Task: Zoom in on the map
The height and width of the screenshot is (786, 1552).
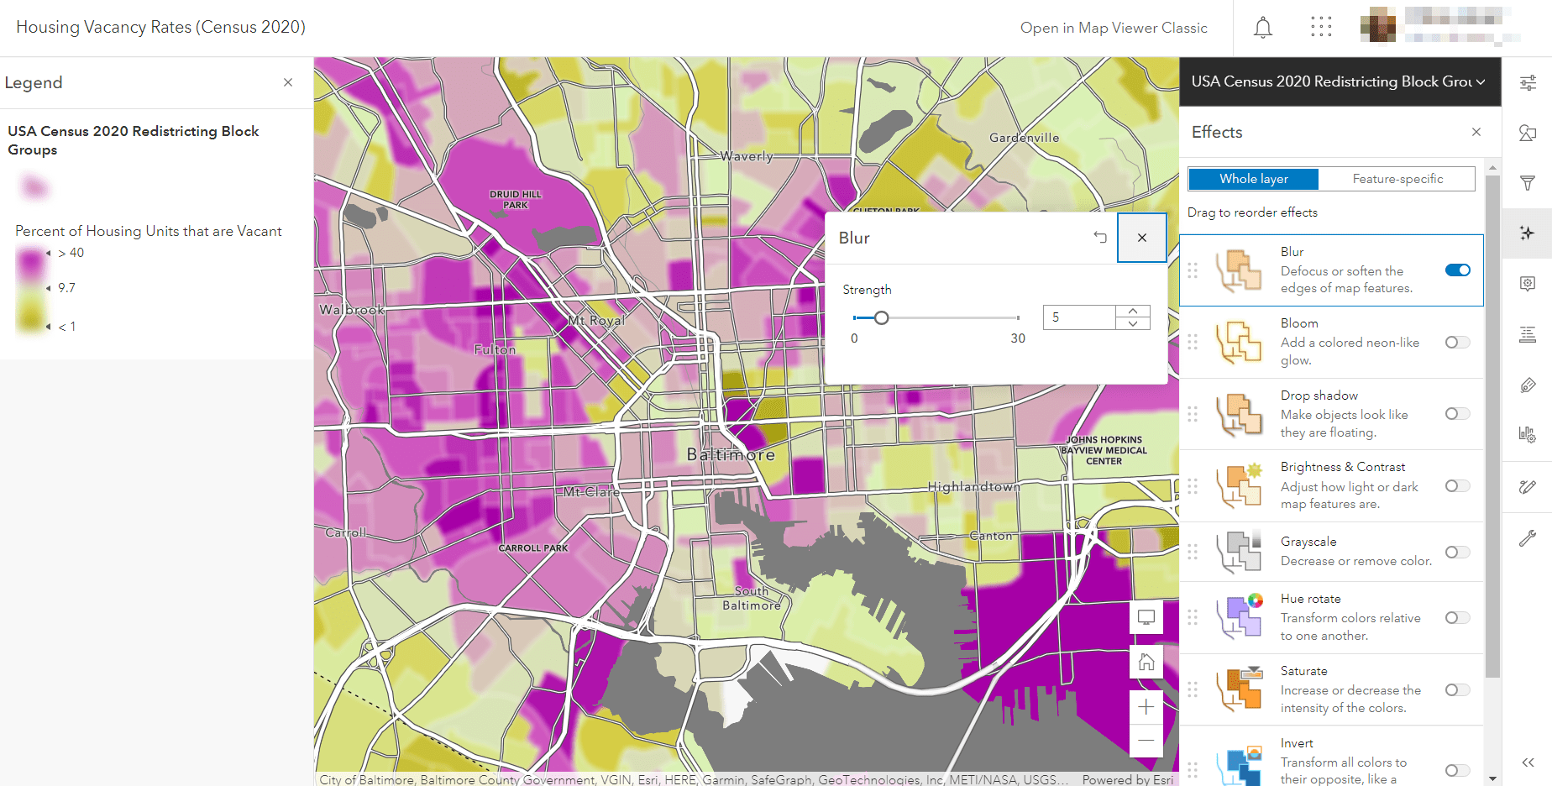Action: tap(1146, 707)
